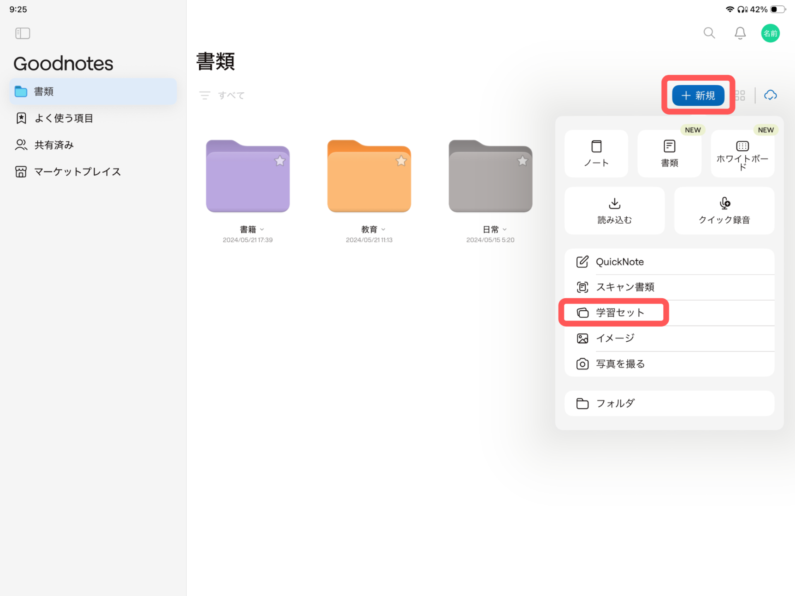Image resolution: width=795 pixels, height=596 pixels.
Task: Create a new Whiteboard (ホワイトボード) tile
Action: (x=742, y=153)
